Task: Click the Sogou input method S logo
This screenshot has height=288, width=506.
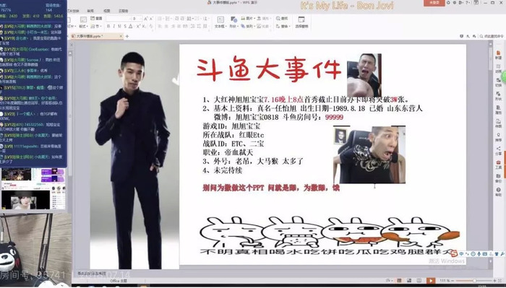Action: (455, 253)
